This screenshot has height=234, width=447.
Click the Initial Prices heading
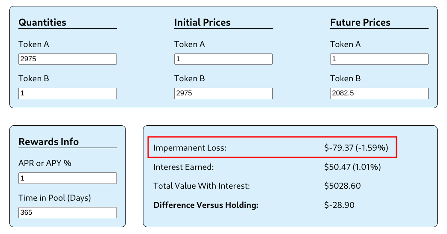point(203,23)
